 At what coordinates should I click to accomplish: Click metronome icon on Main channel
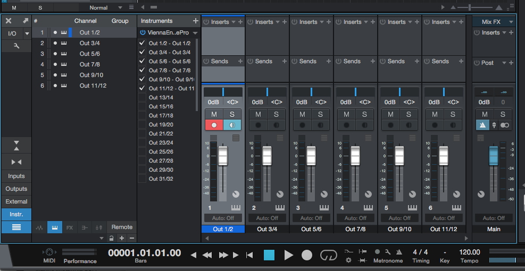(x=483, y=125)
